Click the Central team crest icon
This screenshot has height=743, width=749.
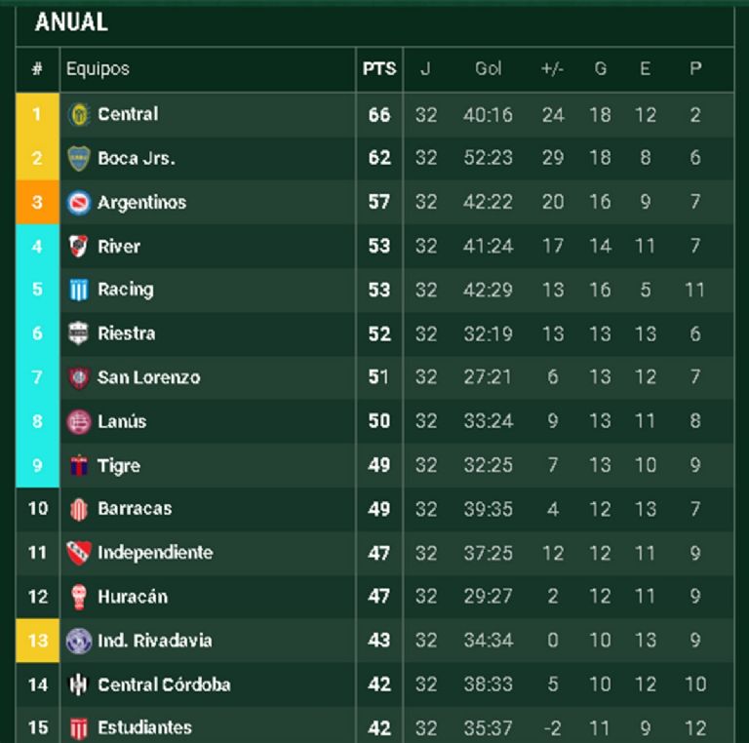tap(78, 114)
